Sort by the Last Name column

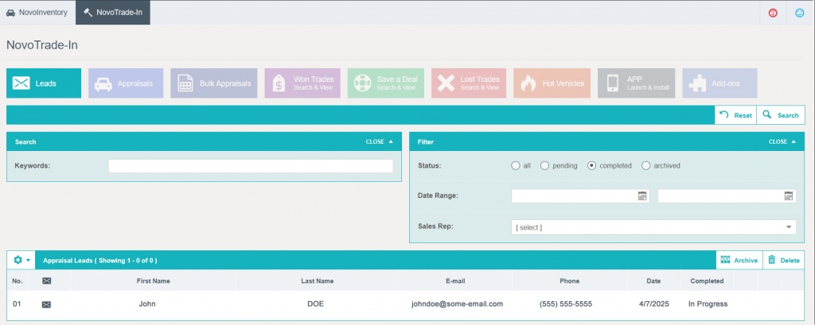tap(318, 281)
